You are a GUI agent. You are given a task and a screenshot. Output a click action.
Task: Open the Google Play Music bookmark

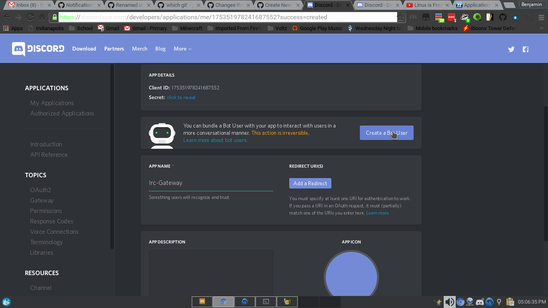pyautogui.click(x=317, y=28)
